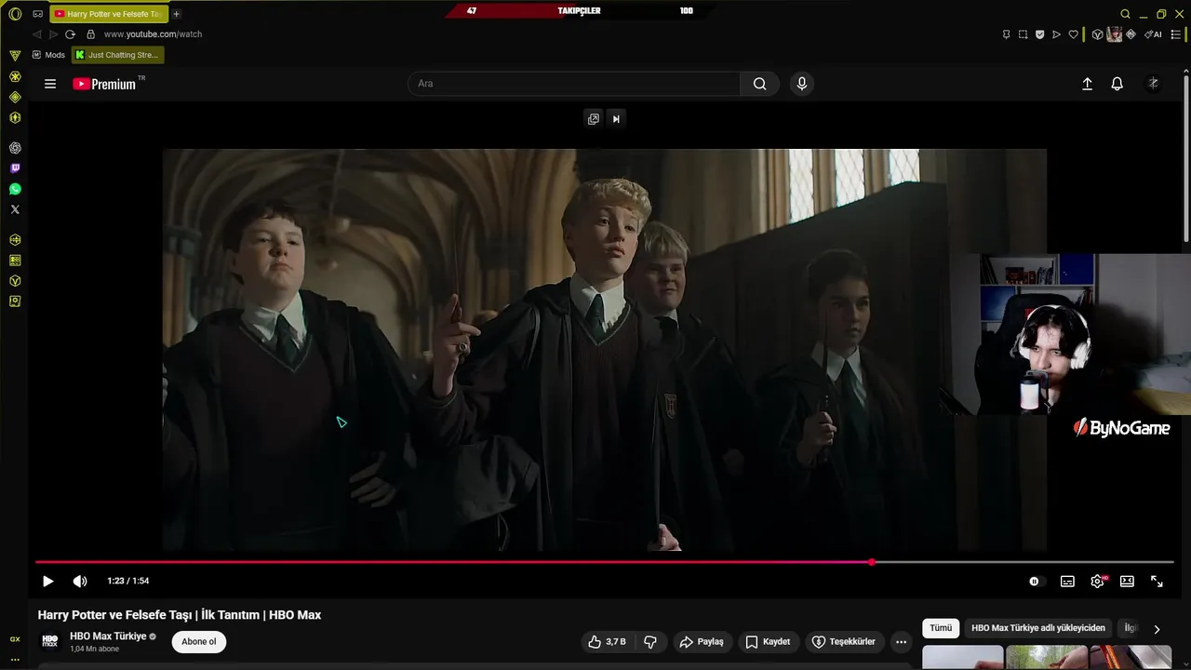Open the more actions three-dot menu
This screenshot has width=1191, height=670.
(x=901, y=642)
